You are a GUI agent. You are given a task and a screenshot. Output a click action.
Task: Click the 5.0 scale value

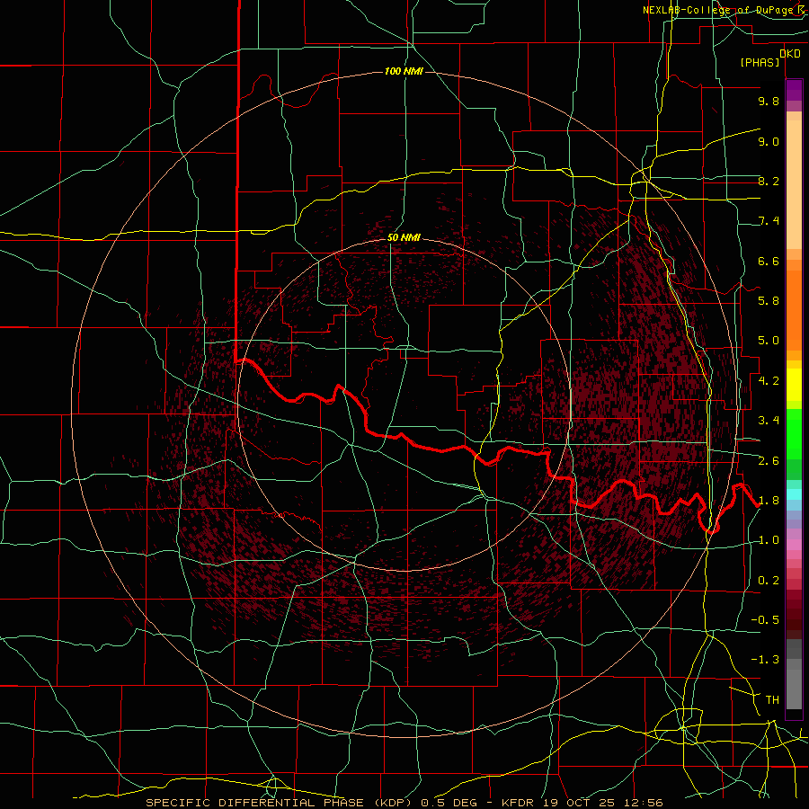[769, 341]
